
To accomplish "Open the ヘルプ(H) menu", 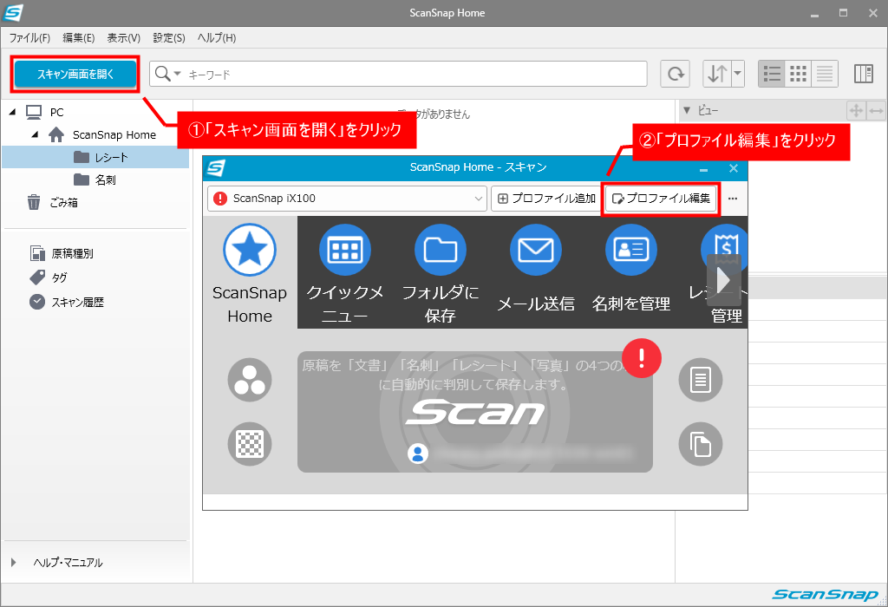I will pyautogui.click(x=217, y=38).
